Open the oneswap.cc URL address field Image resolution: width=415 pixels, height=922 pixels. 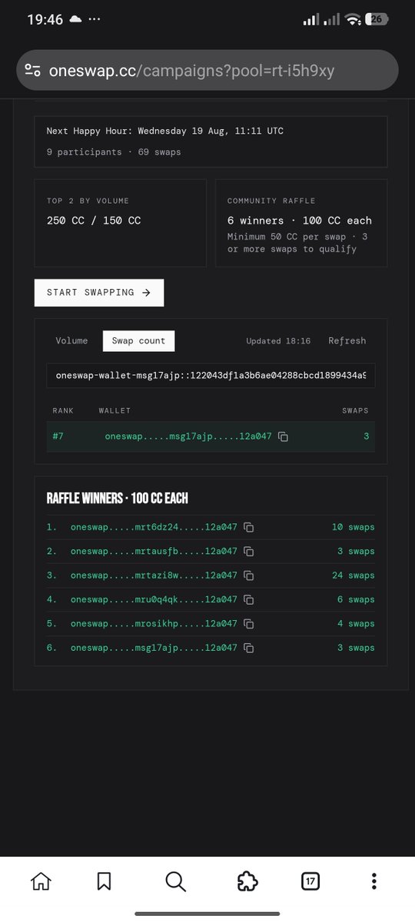tap(207, 71)
